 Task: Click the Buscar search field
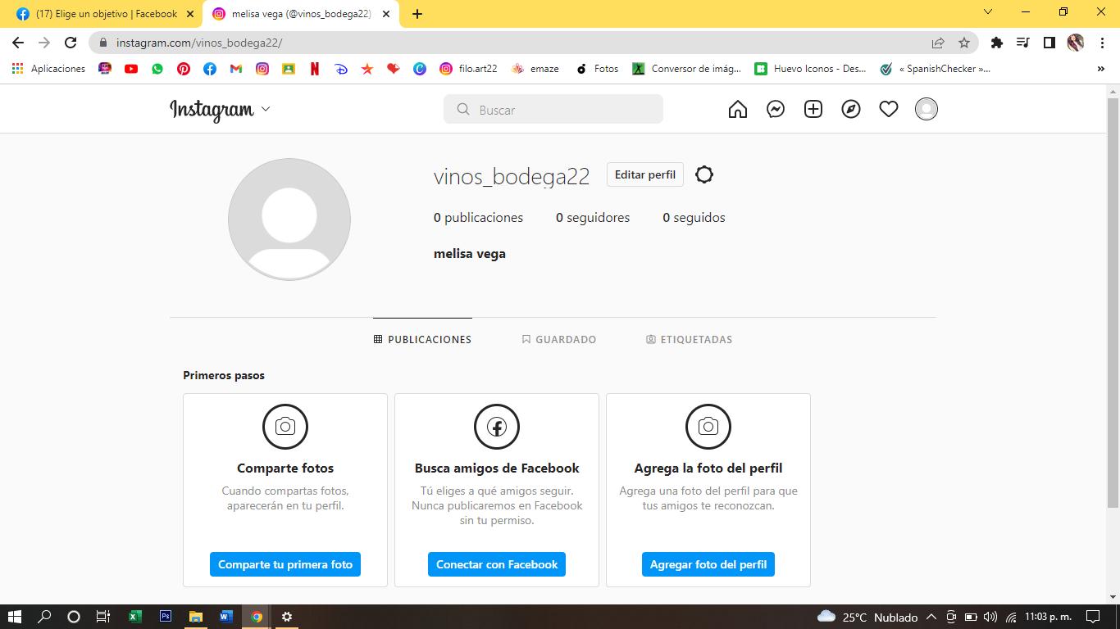(x=553, y=109)
